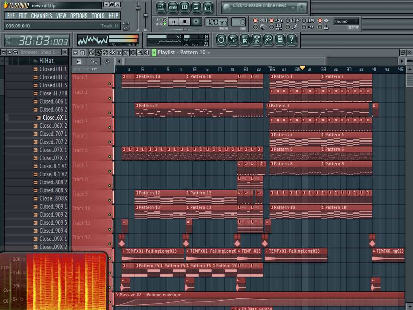The height and width of the screenshot is (310, 413).
Task: Stop playback with the stop button
Action: [185, 22]
